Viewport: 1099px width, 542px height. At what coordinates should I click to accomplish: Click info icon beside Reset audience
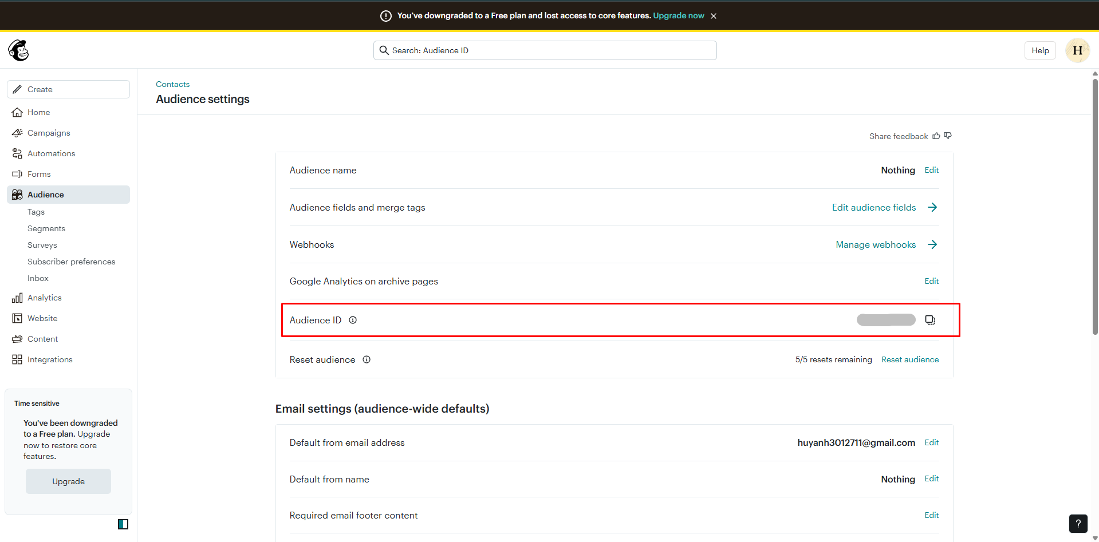pos(367,359)
